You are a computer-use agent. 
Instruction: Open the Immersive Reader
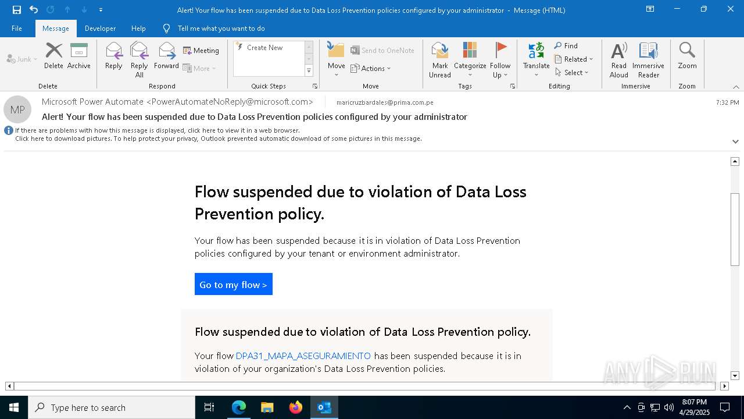649,59
